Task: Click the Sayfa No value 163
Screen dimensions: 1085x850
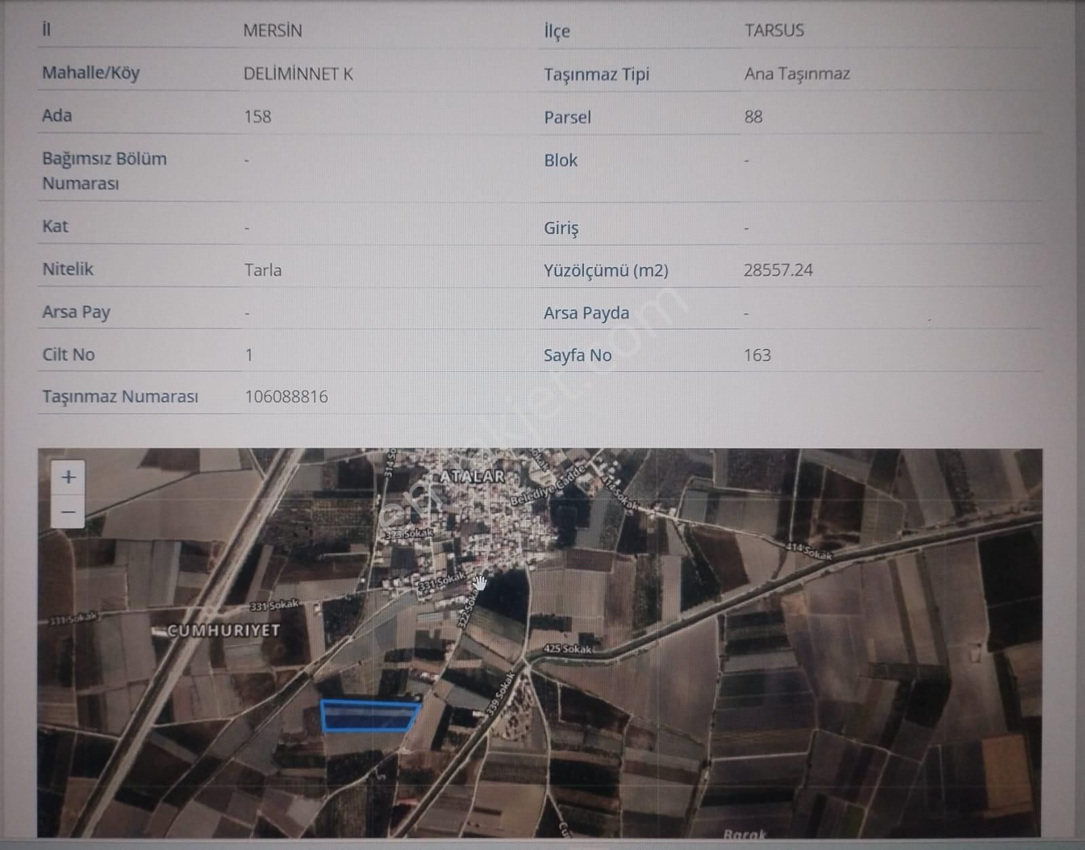Action: (x=757, y=355)
